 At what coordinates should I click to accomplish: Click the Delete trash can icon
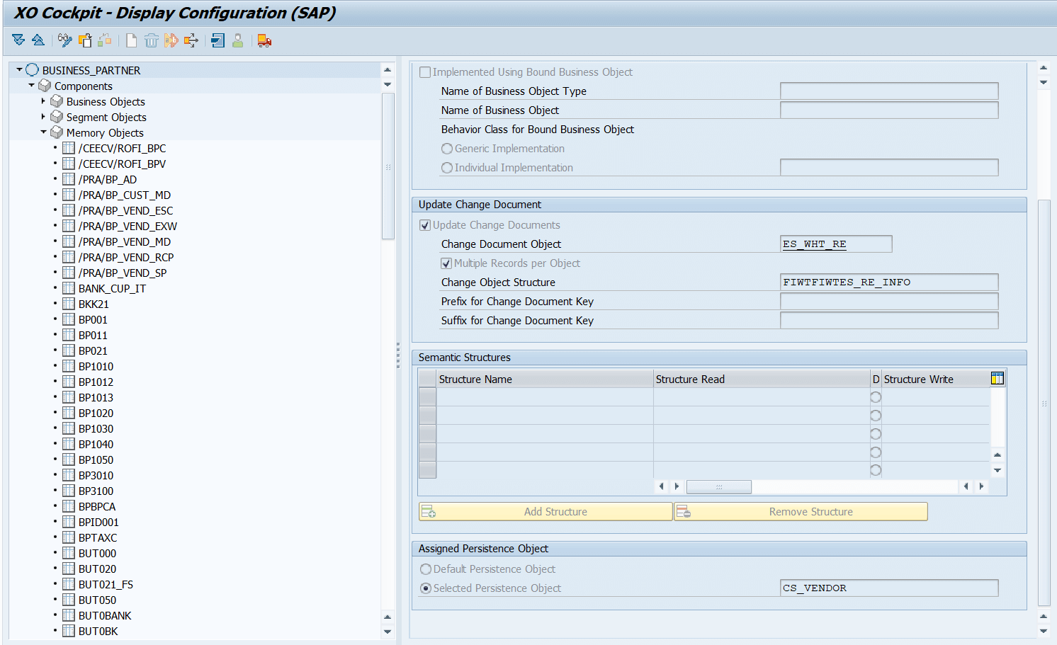point(151,40)
